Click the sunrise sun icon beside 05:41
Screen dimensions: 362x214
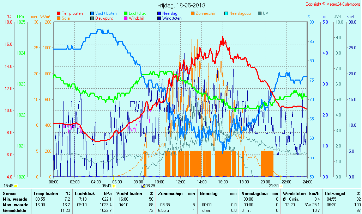pos(114,185)
